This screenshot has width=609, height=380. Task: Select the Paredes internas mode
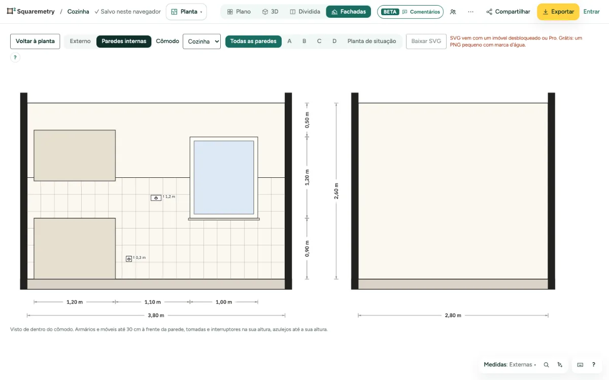(124, 41)
